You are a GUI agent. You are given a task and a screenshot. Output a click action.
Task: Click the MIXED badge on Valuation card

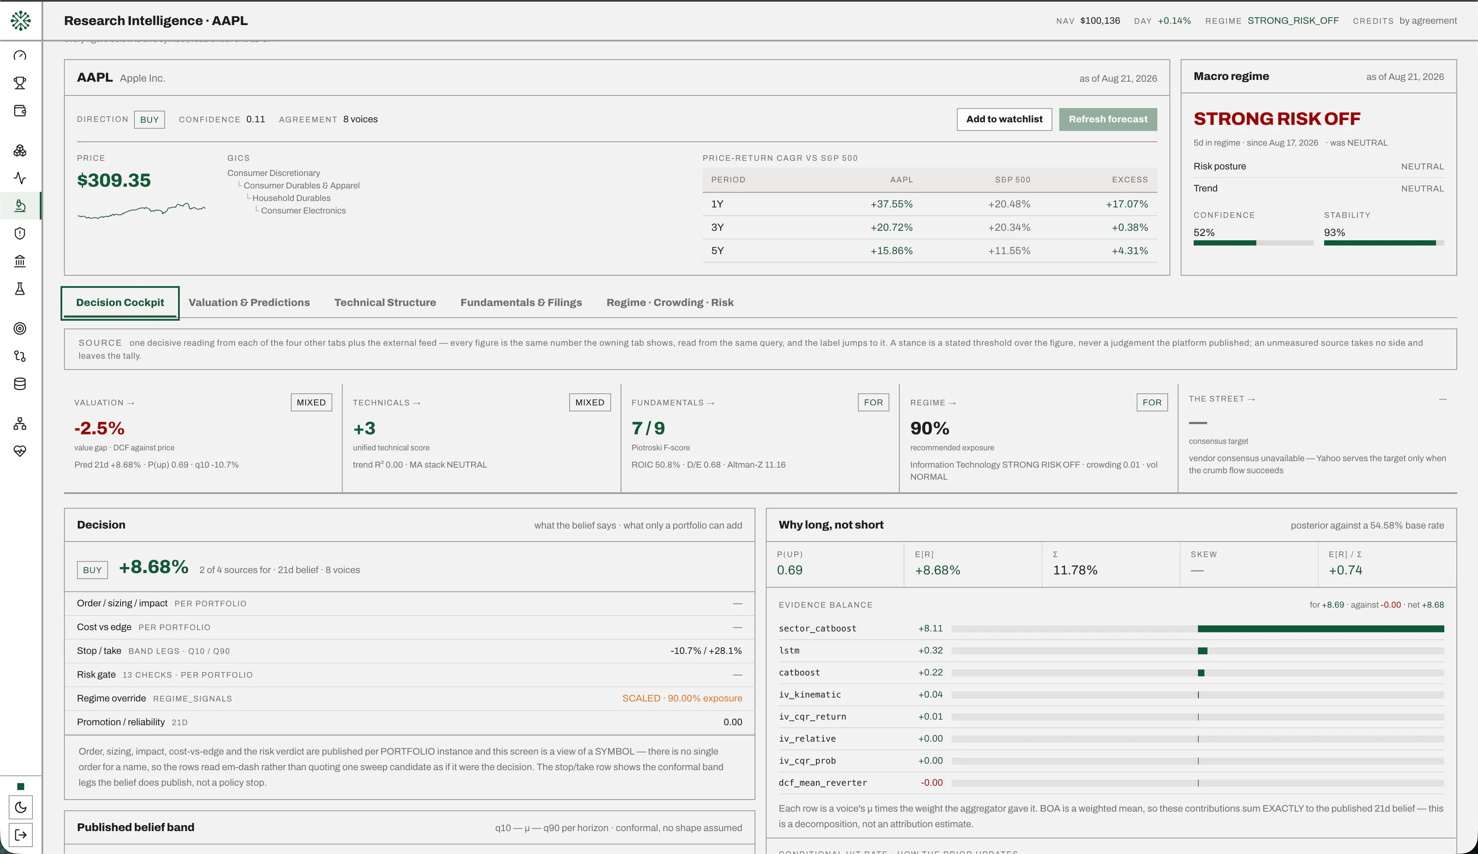click(311, 402)
